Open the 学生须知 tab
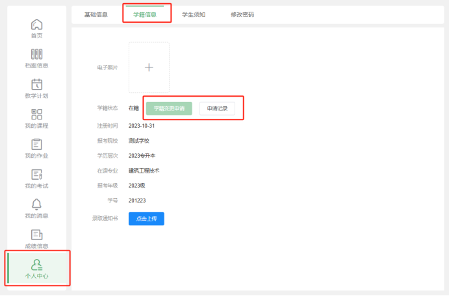449x296 pixels. pos(194,14)
